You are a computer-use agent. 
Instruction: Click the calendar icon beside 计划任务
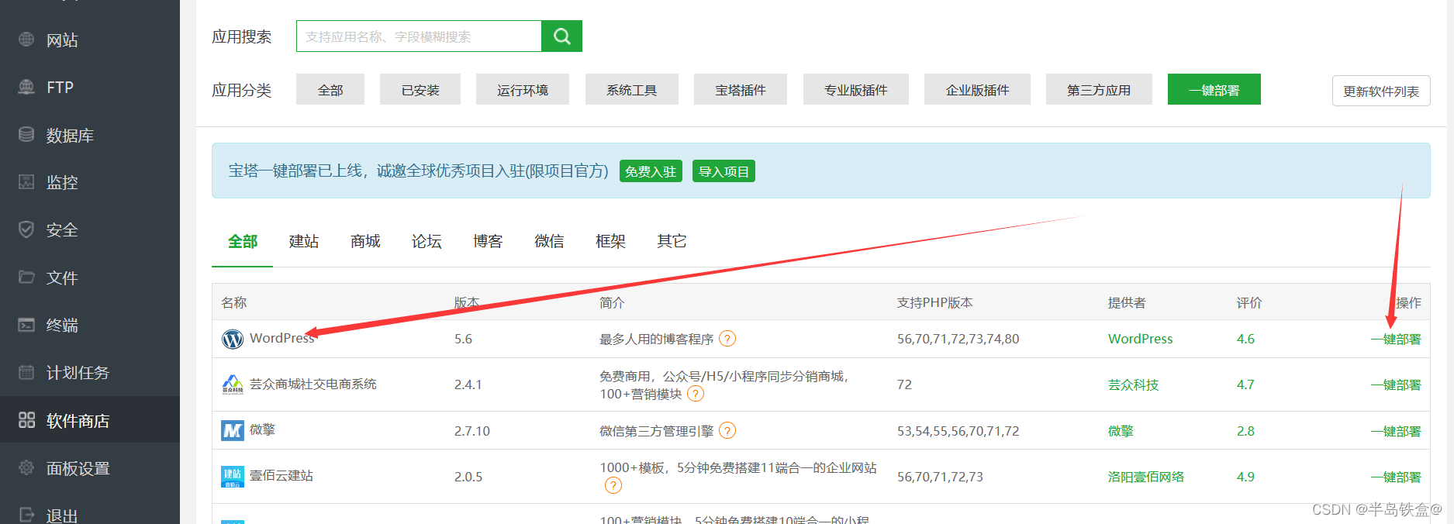click(26, 372)
